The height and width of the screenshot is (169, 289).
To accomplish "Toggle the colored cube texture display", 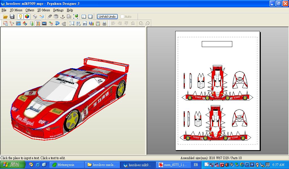I will pyautogui.click(x=27, y=17).
